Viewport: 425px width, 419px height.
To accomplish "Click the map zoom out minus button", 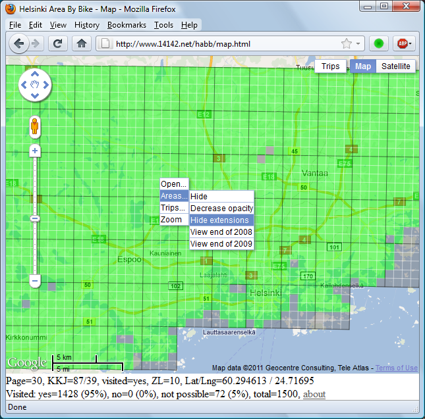I will 35,282.
